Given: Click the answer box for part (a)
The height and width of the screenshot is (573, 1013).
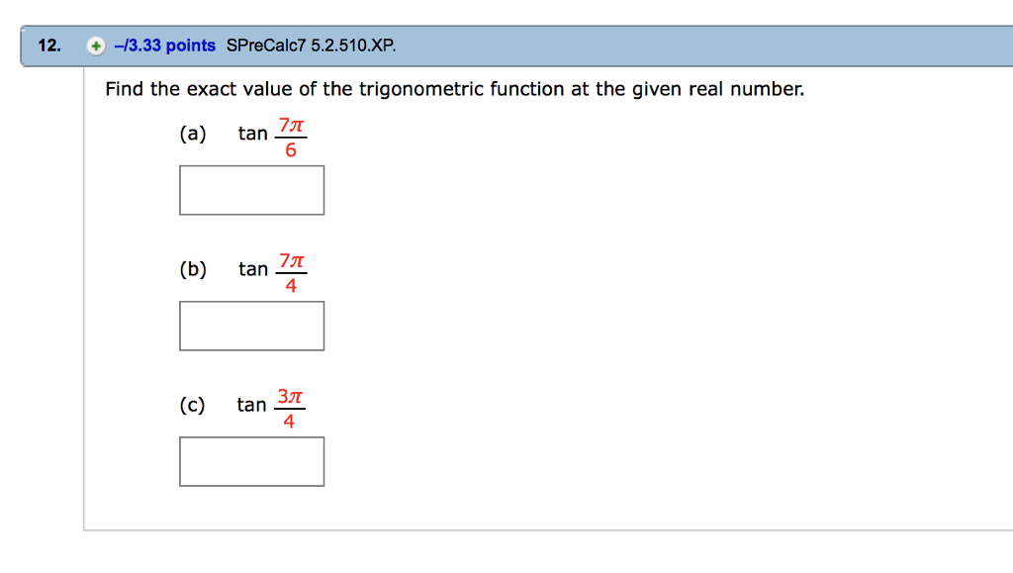Looking at the screenshot, I should tap(251, 189).
